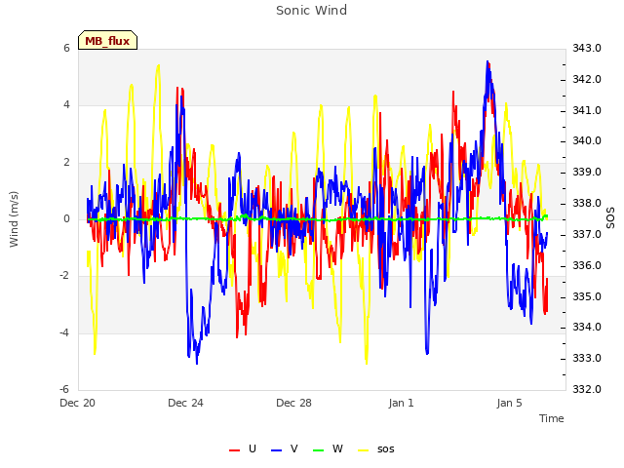The height and width of the screenshot is (468, 624).
Task: Click the 335.0 right-axis value
Action: coord(587,296)
